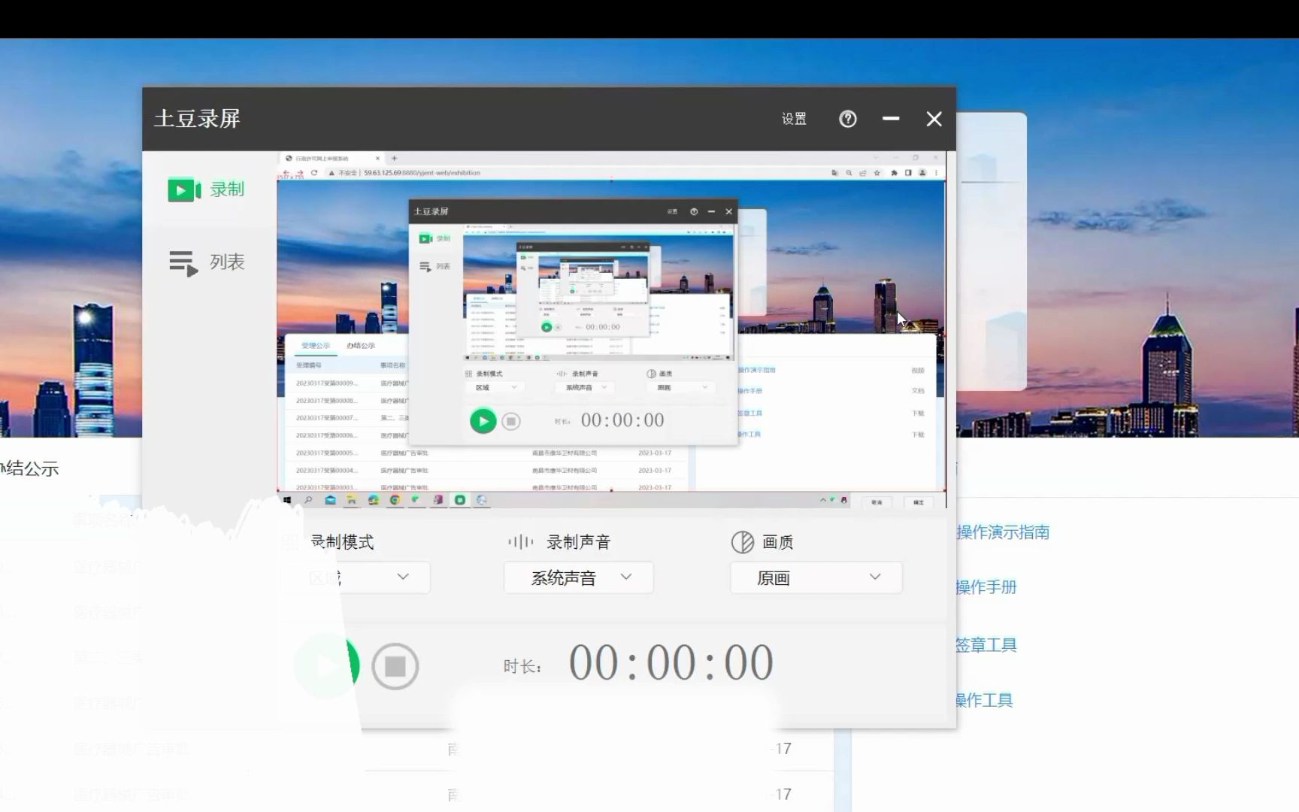1299x812 pixels.
Task: Open 设置 in the 土豆录屏 title bar
Action: [x=794, y=119]
